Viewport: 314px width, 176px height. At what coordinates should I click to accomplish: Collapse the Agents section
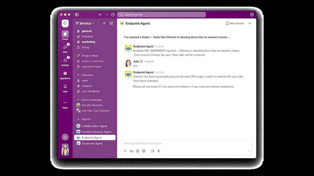(x=78, y=119)
